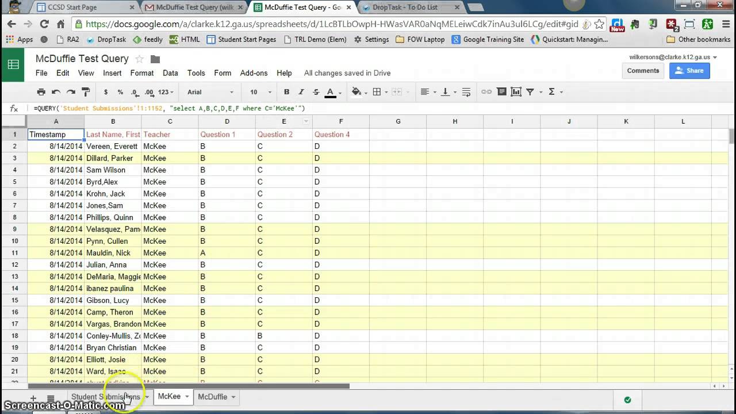
Task: Toggle text wrapping
Action: [466, 92]
